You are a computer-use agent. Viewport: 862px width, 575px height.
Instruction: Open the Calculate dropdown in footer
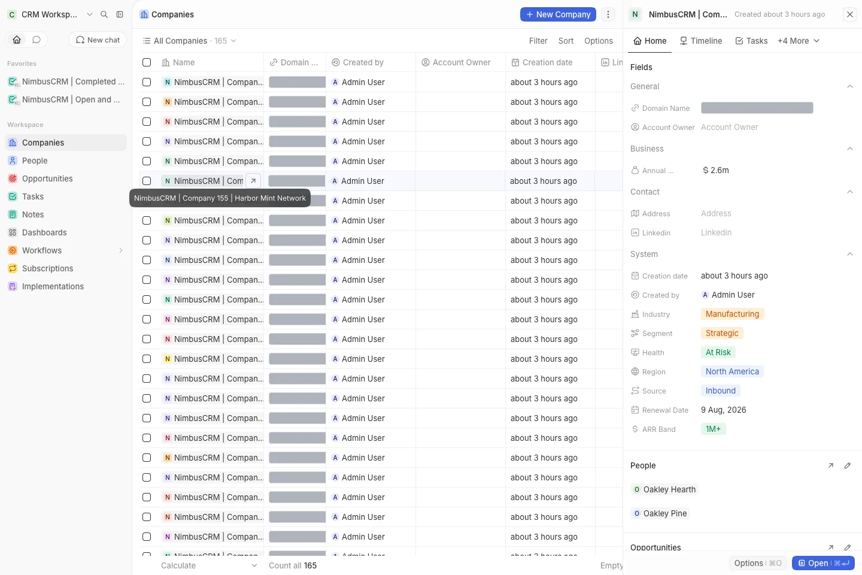(x=209, y=565)
